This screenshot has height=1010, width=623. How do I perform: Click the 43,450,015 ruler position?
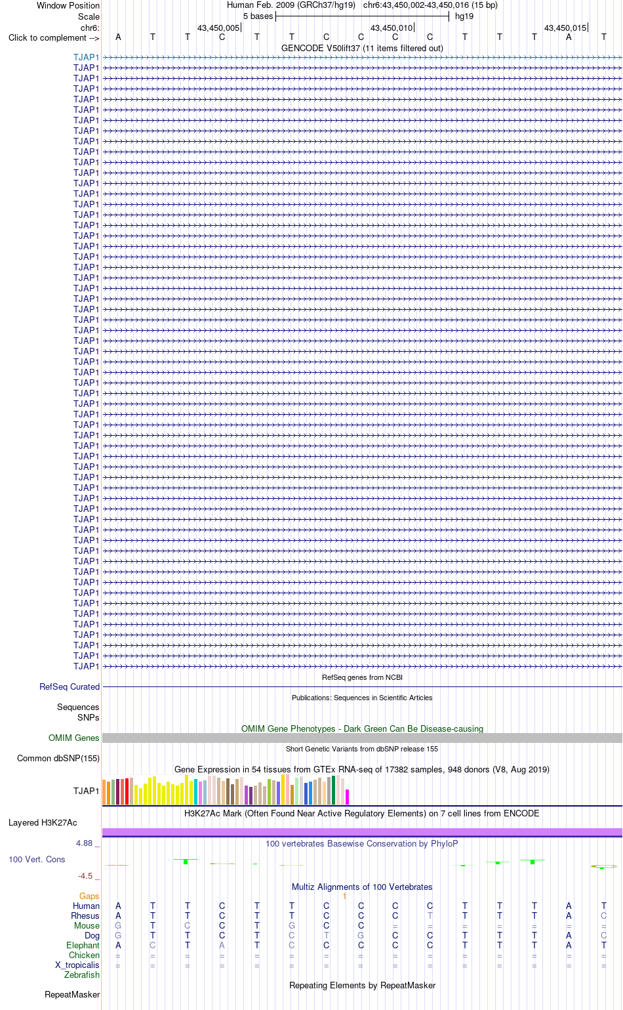pos(565,28)
